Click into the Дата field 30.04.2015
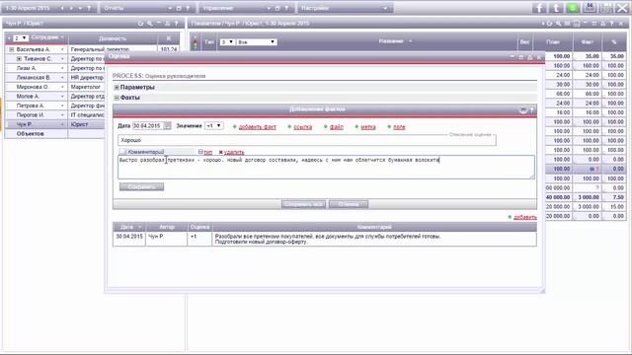 pyautogui.click(x=147, y=126)
